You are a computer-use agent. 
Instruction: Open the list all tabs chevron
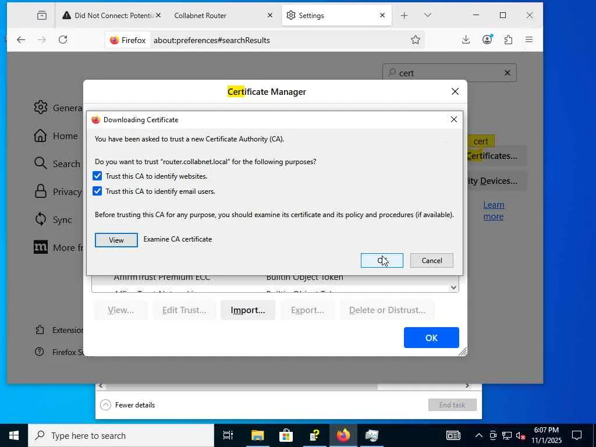coord(428,15)
